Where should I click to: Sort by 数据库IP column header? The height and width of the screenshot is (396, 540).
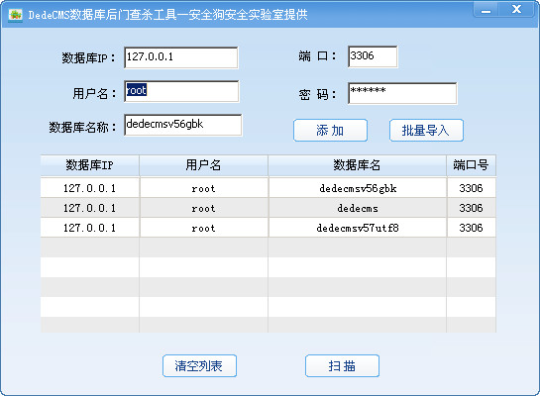point(90,165)
